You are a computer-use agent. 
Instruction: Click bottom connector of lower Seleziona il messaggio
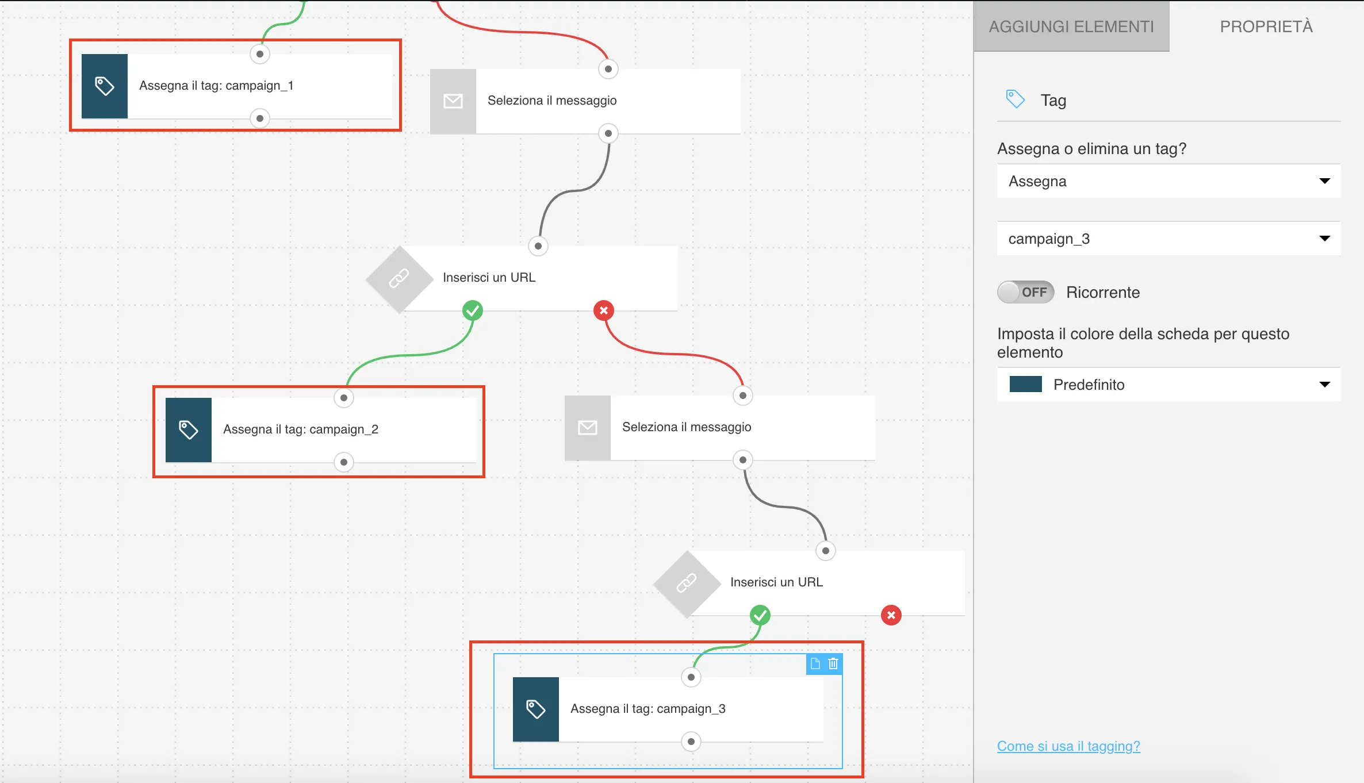click(743, 460)
